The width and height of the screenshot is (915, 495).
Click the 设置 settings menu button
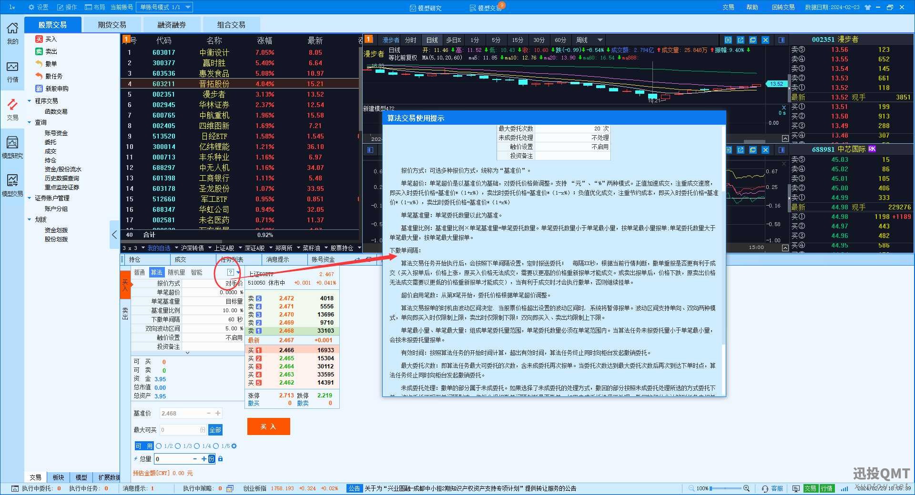click(39, 7)
